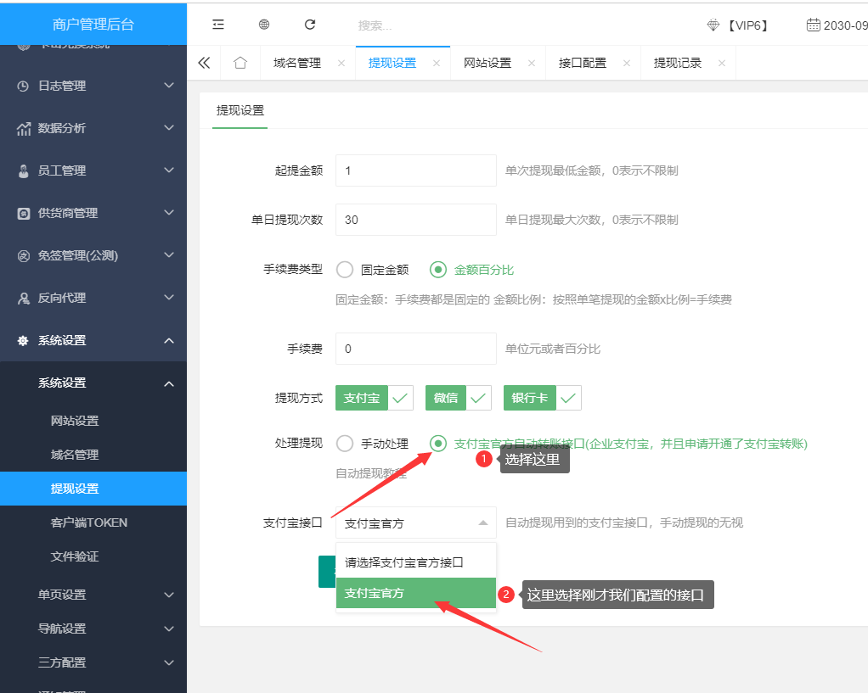Toggle the sidebar collapse icon
This screenshot has width=868, height=693.
point(218,25)
